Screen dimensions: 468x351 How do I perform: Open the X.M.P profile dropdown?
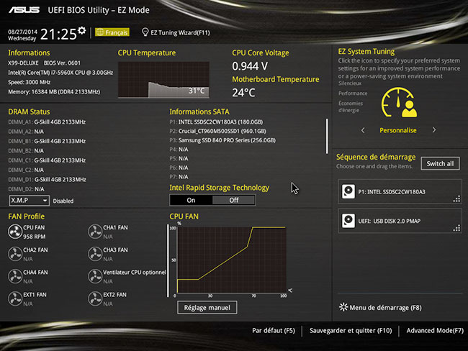30,201
